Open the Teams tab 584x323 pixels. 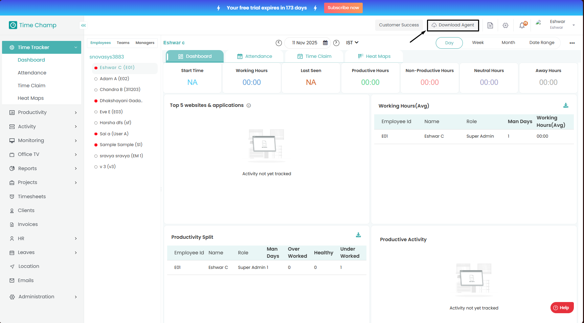123,43
